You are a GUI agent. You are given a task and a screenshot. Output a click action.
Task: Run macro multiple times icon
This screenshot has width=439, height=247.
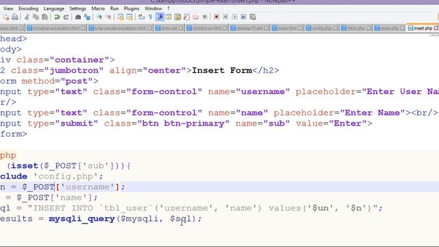[244, 17]
